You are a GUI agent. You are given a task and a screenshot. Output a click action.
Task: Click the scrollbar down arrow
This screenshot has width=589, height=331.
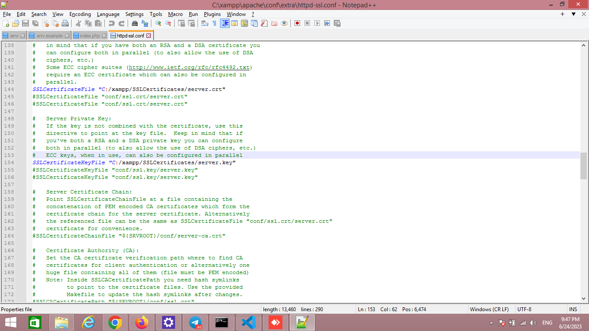pyautogui.click(x=584, y=298)
